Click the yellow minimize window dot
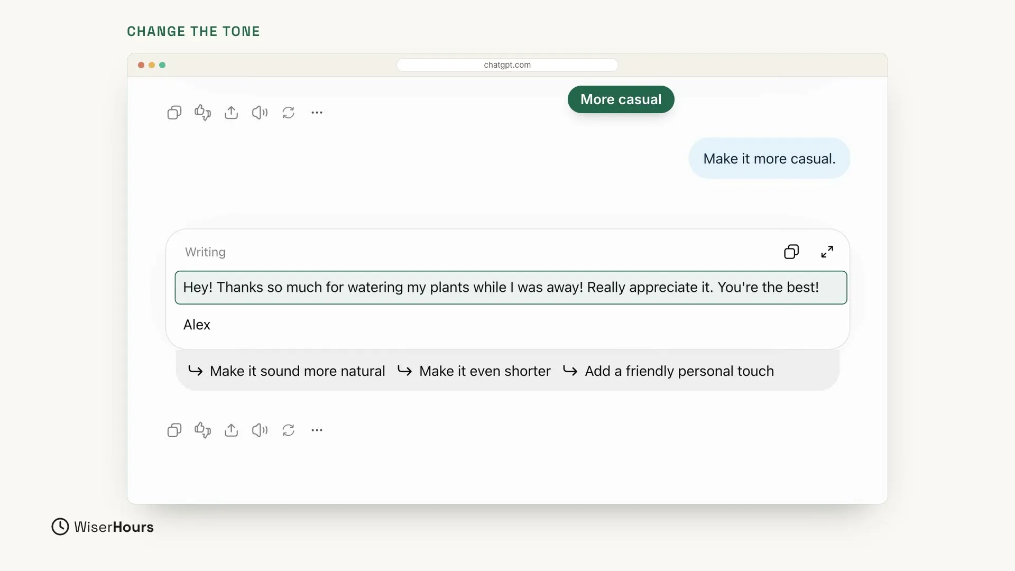This screenshot has height=571, width=1015. [152, 65]
